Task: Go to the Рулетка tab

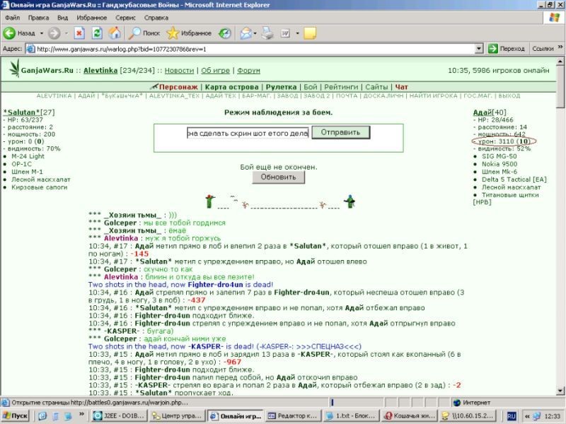Action: (281, 87)
